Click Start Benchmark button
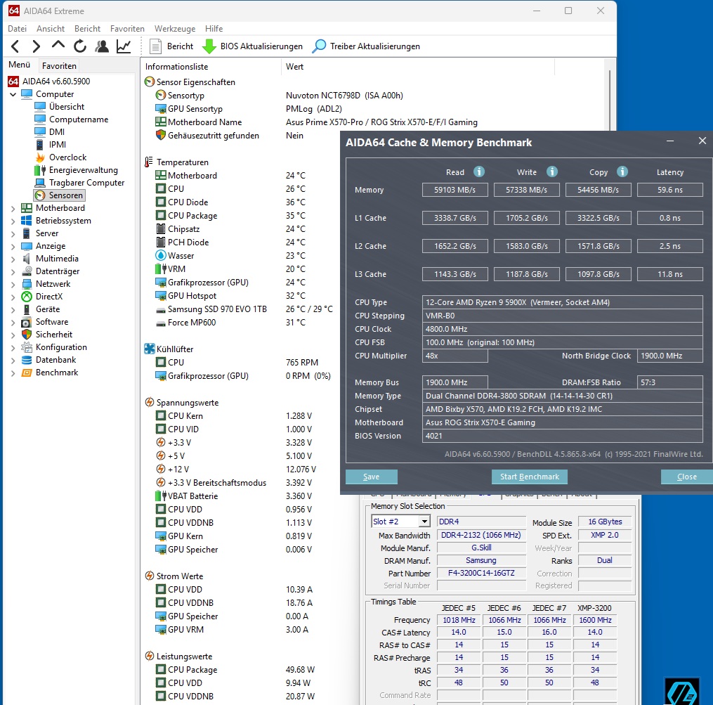Image resolution: width=713 pixels, height=705 pixels. point(529,477)
